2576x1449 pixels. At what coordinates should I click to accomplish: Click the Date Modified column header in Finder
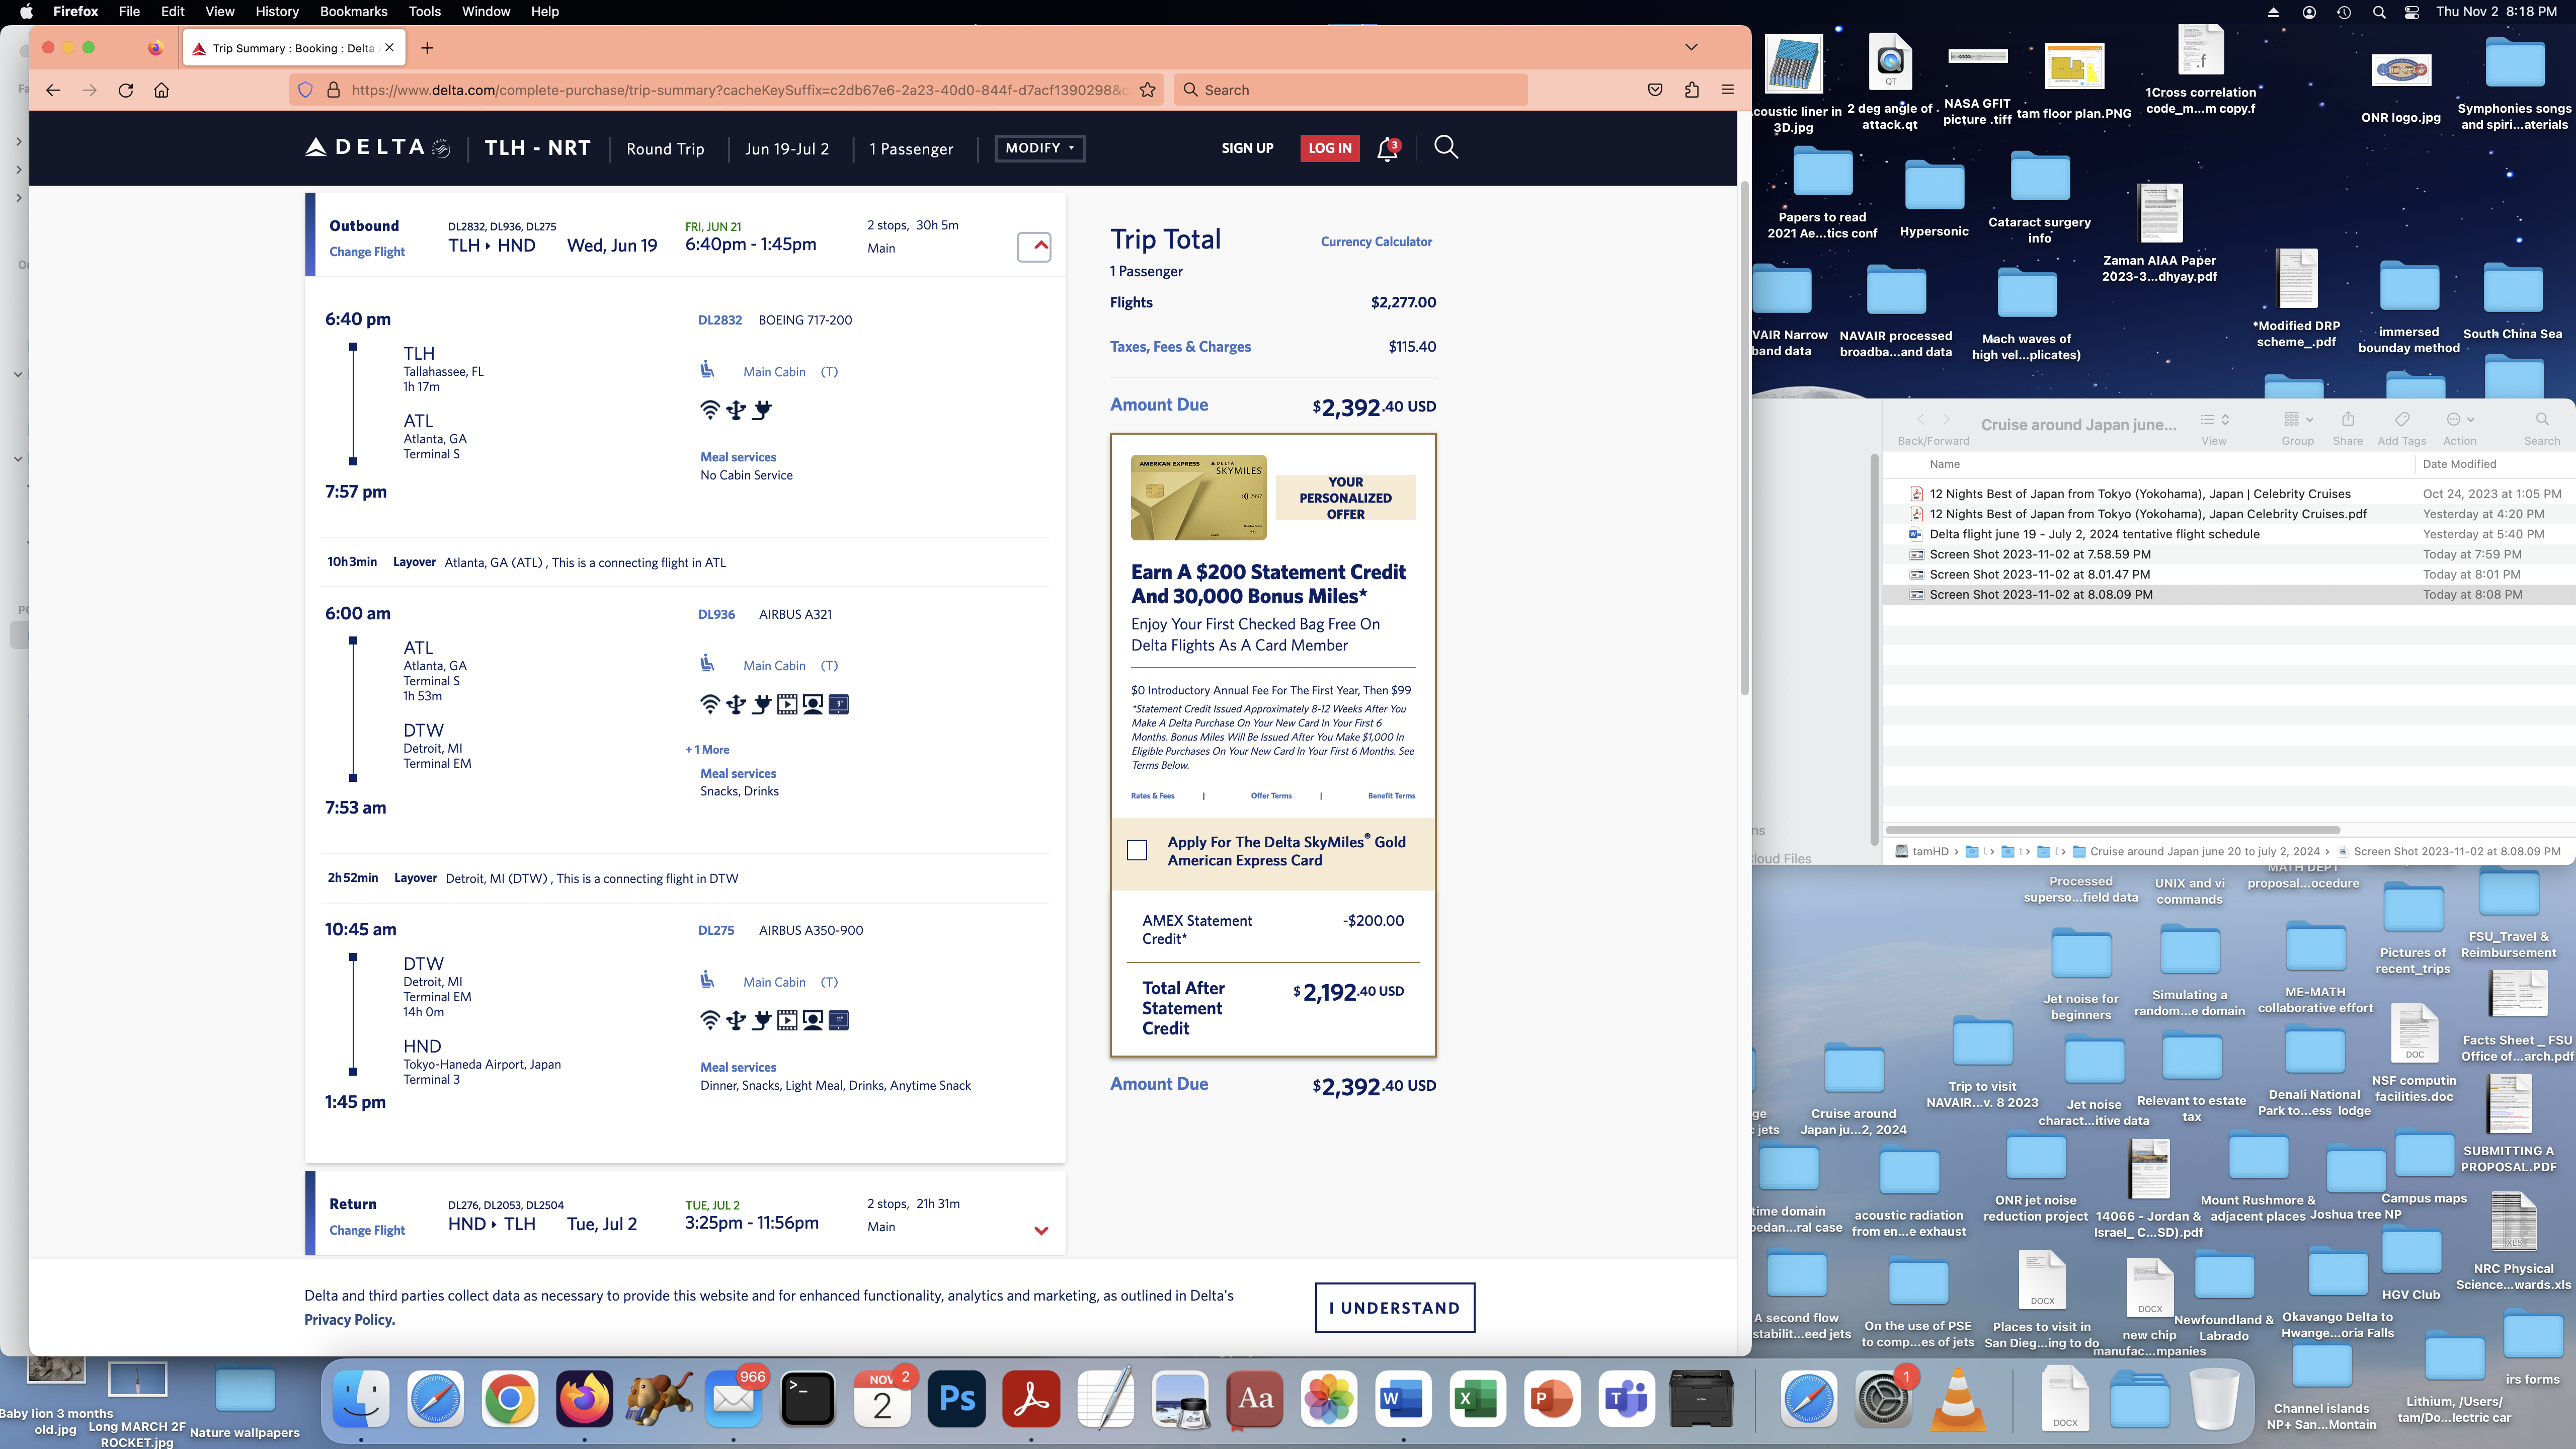click(x=2459, y=464)
